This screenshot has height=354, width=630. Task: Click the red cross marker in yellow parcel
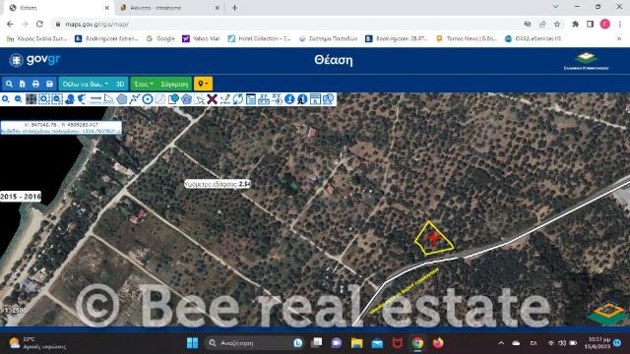coord(433,238)
